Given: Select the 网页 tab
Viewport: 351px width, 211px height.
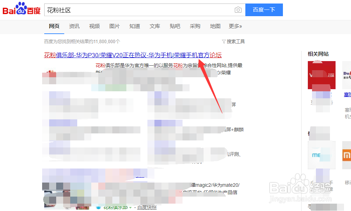Looking at the screenshot, I should 54,26.
